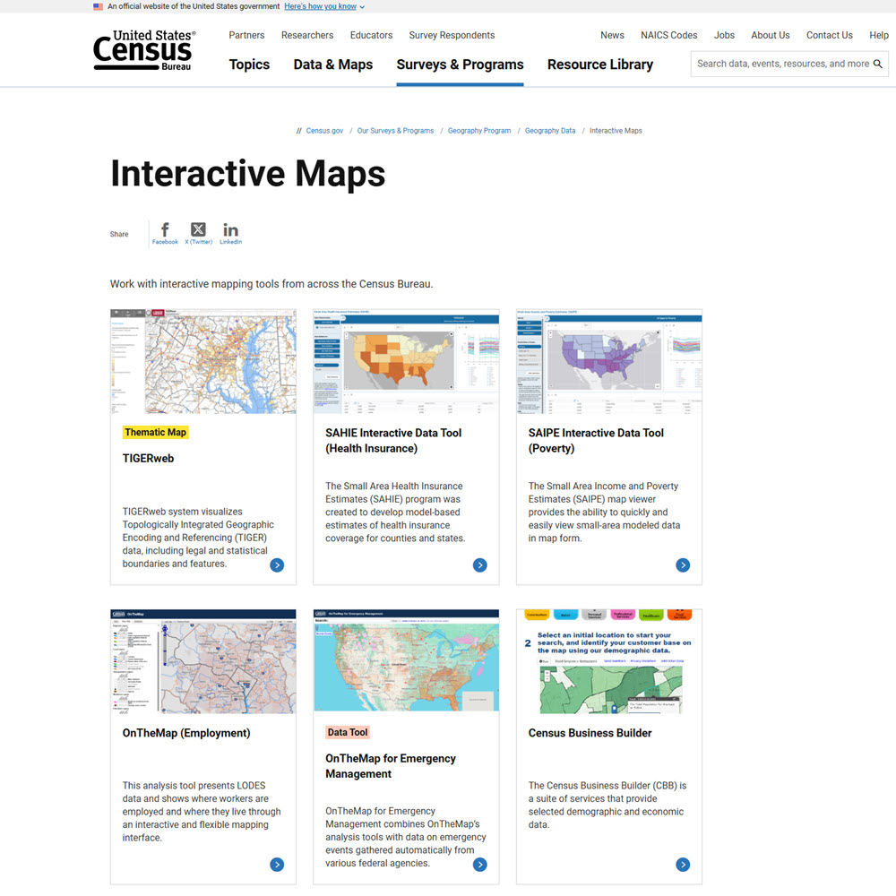The width and height of the screenshot is (896, 896).
Task: Open the Jobs link
Action: [x=724, y=35]
